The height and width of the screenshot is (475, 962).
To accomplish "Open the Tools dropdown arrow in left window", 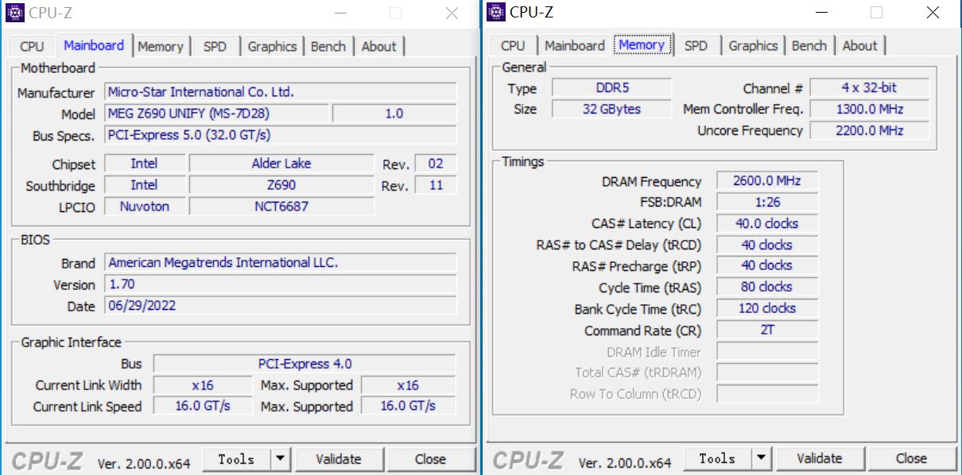I will [x=281, y=459].
